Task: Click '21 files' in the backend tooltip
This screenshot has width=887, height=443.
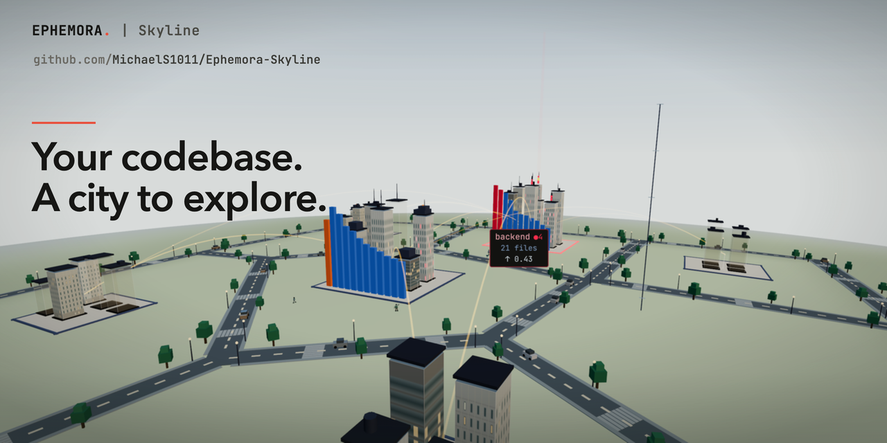Action: (x=519, y=248)
